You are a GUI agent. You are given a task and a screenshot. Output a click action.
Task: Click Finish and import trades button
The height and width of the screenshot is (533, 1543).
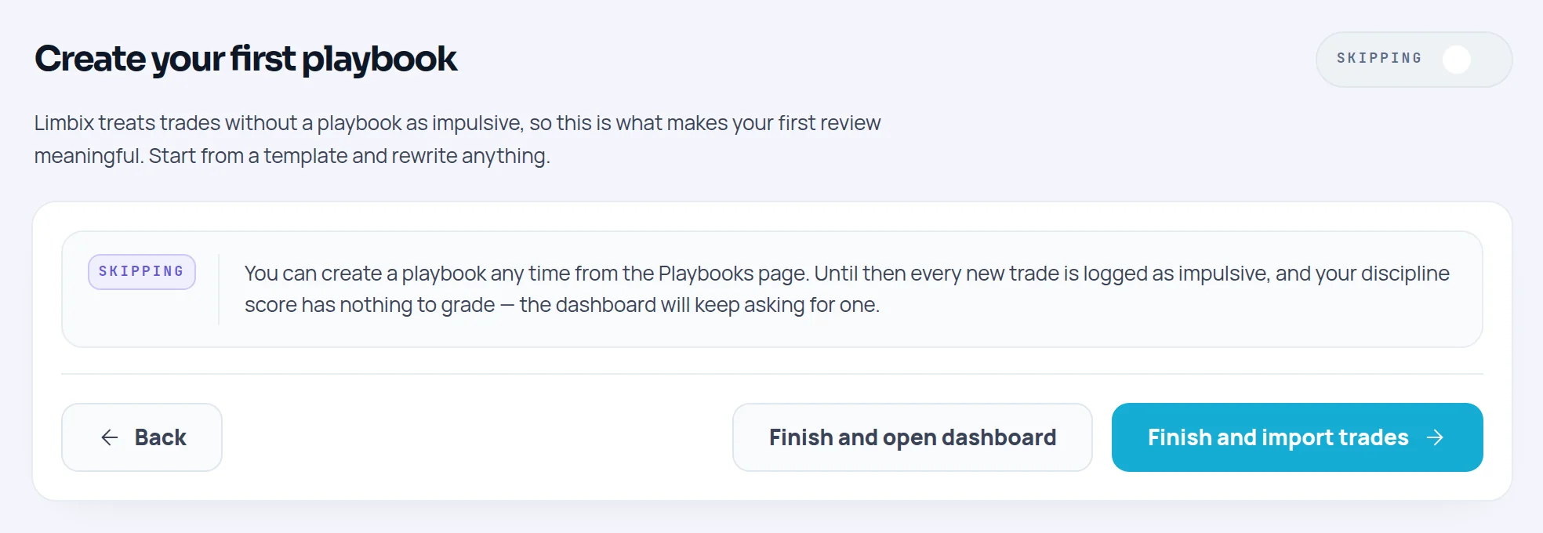pyautogui.click(x=1298, y=437)
